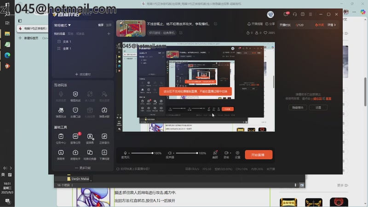Image resolution: width=368 pixels, height=207 pixels.
Task: Edit the stream title pencil icon
Action: (x=215, y=24)
